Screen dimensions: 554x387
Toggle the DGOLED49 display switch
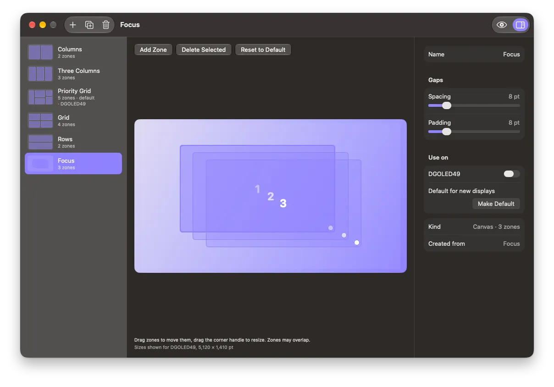[x=512, y=174]
